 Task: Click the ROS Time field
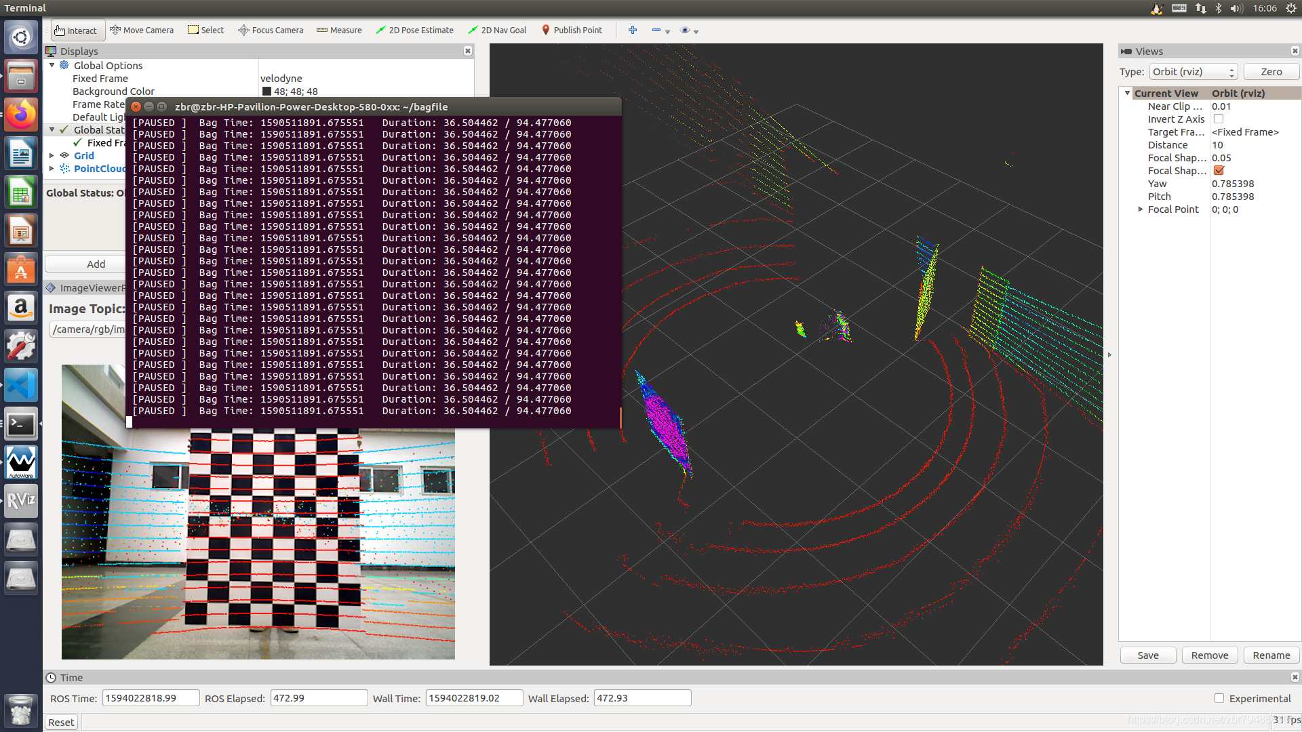(151, 698)
